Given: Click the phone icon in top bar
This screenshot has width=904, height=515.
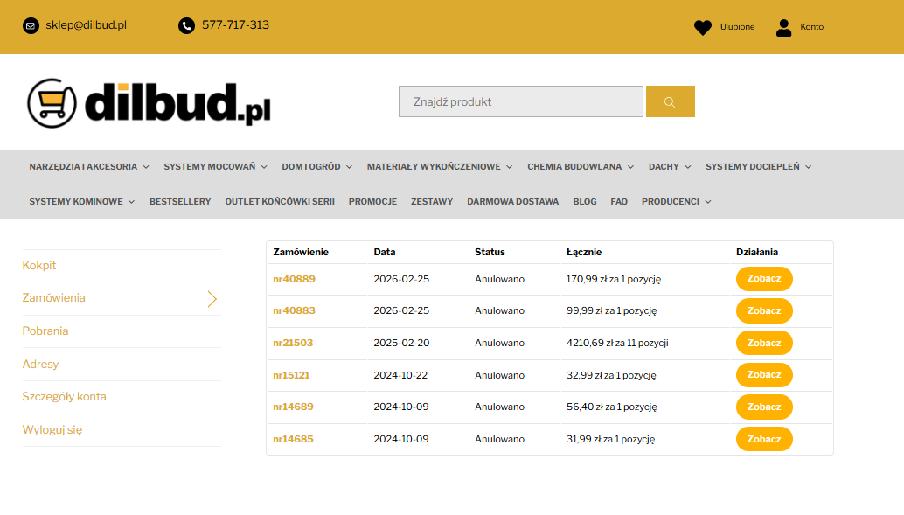Looking at the screenshot, I should (x=186, y=25).
